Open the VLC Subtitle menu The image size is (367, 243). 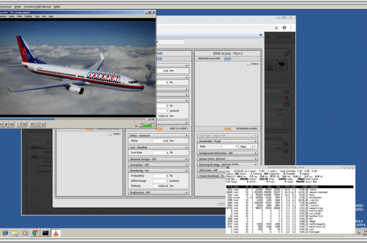pos(28,16)
